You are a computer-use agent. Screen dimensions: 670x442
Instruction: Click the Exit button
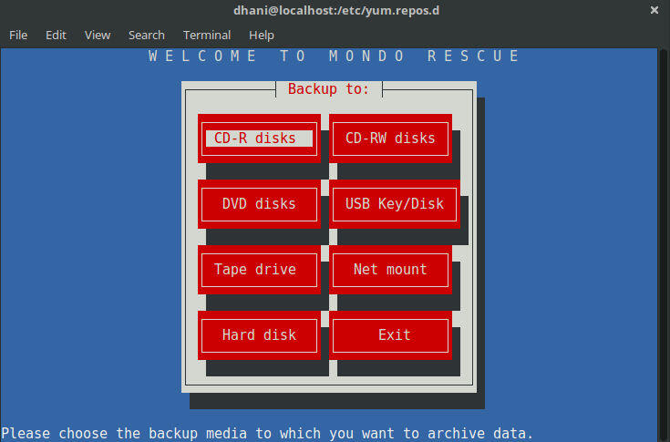(x=390, y=335)
